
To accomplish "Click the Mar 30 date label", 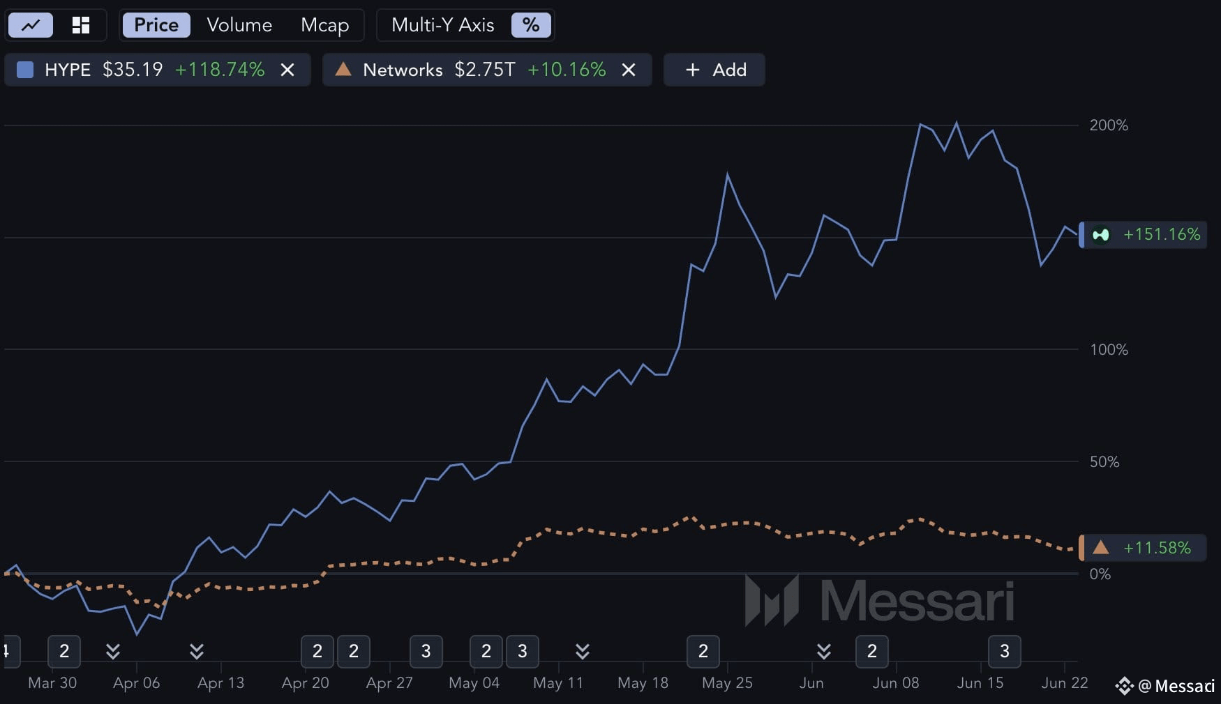I will [x=52, y=683].
